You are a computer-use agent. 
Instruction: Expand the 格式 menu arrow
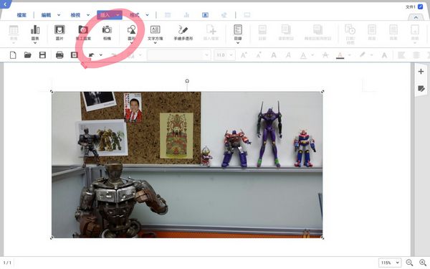(147, 15)
